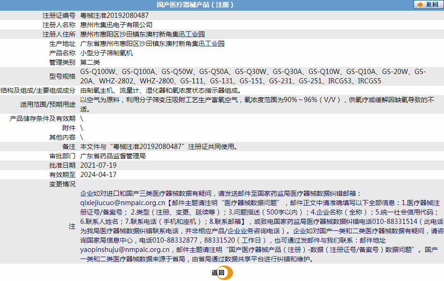
Task: Click remark text 本文件与…注册证共同使用
Action: point(159,147)
